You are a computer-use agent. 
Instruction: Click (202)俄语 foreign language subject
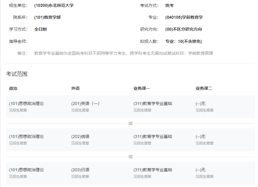[x=80, y=137]
